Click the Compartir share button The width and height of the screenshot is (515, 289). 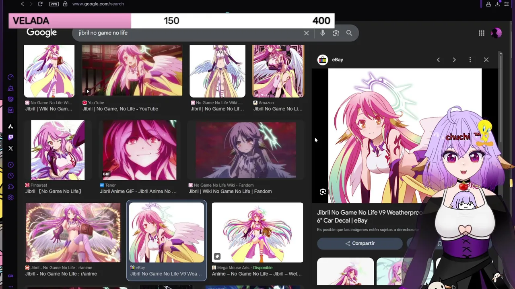pos(360,243)
